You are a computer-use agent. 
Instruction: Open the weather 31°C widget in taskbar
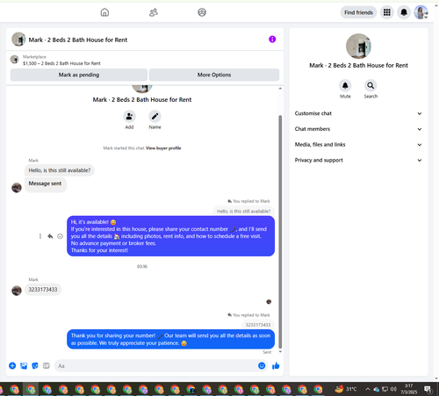click(346, 389)
